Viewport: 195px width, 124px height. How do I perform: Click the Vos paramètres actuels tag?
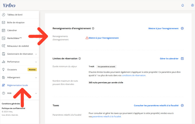106,67
